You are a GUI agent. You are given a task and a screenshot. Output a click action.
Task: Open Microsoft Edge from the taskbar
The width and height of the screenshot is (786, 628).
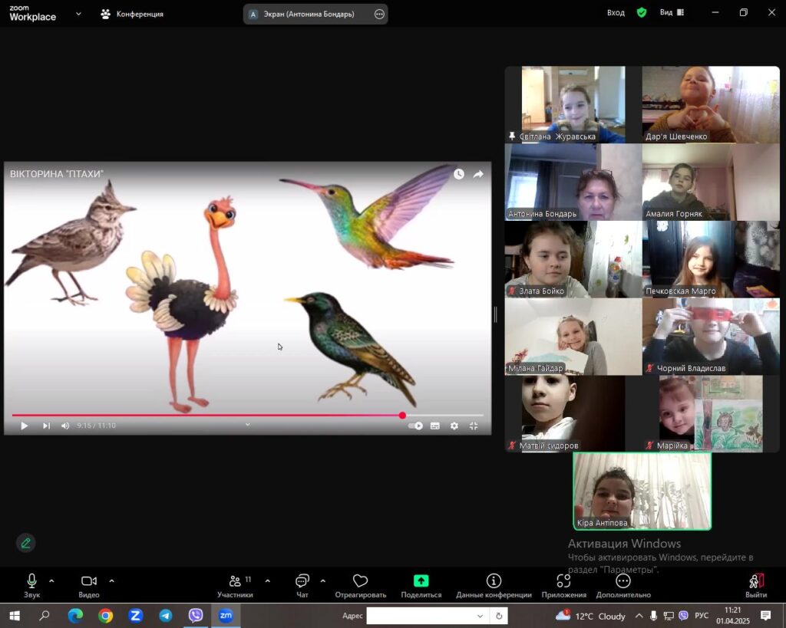(75, 616)
